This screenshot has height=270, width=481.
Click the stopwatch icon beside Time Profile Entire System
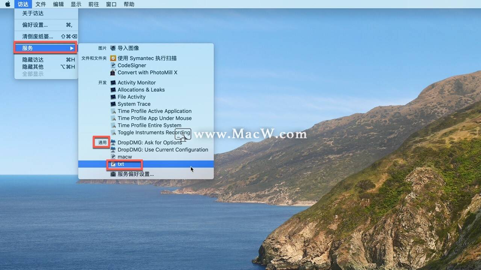(x=113, y=125)
